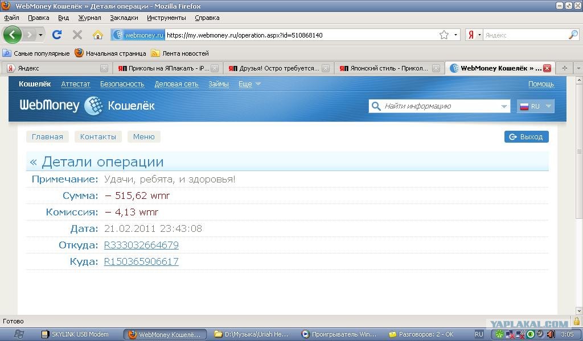Image resolution: width=583 pixels, height=341 pixels.
Task: Click the RU keyboard language indicator
Action: [x=479, y=334]
